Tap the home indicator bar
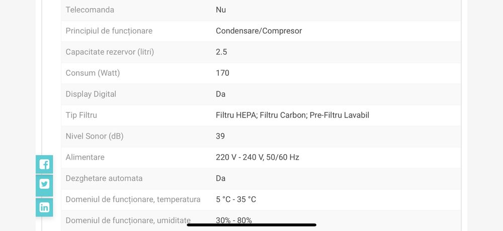Image resolution: width=503 pixels, height=231 pixels. click(x=251, y=224)
